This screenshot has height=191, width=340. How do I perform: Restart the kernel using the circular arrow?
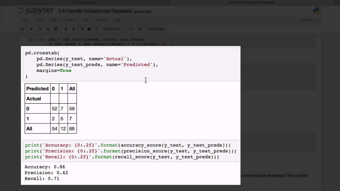(97, 29)
